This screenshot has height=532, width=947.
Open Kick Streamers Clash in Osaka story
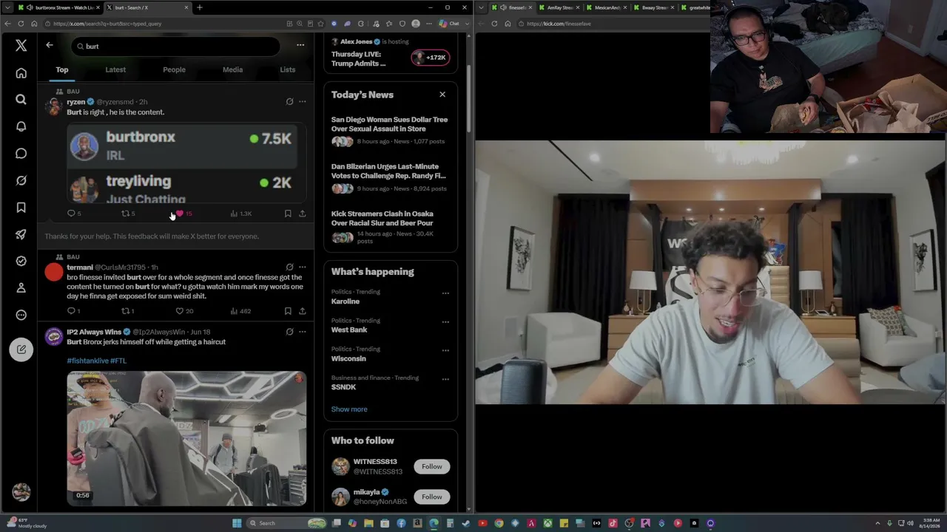pos(389,228)
